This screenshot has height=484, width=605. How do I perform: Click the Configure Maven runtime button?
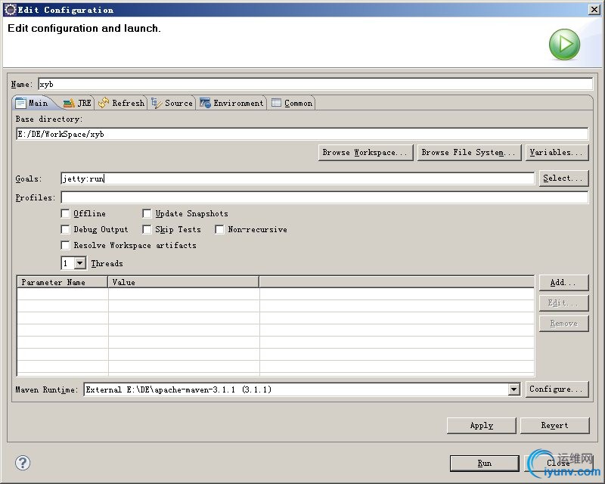click(x=557, y=389)
